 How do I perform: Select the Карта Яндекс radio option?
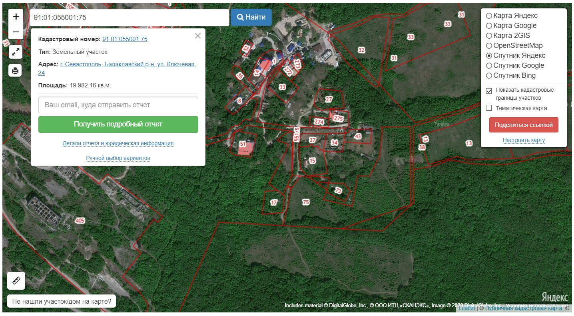pyautogui.click(x=489, y=16)
